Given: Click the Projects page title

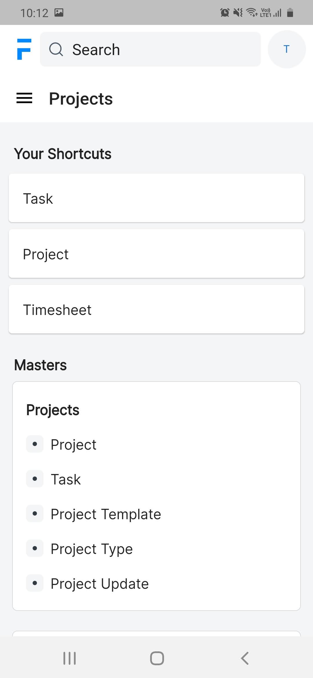Looking at the screenshot, I should click(x=81, y=99).
